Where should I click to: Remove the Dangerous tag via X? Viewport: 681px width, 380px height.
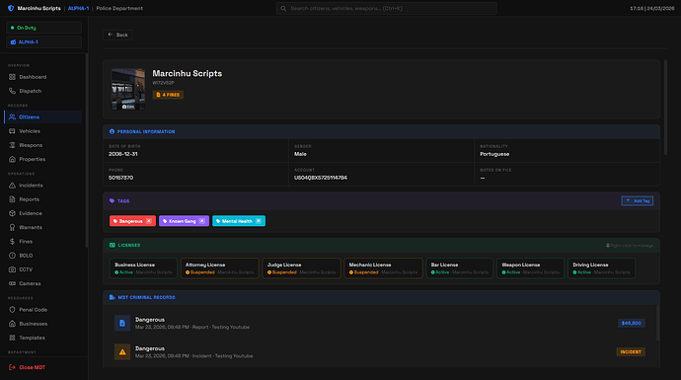coord(149,221)
